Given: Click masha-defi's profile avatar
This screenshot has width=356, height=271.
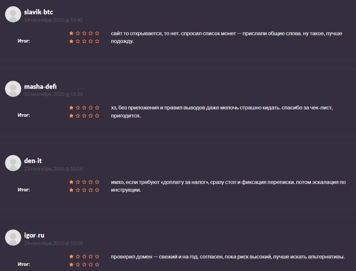Looking at the screenshot, I should click(x=13, y=89).
